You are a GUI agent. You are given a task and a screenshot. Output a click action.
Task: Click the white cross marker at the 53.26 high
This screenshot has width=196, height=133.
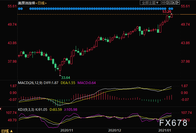pyautogui.click(x=171, y=14)
